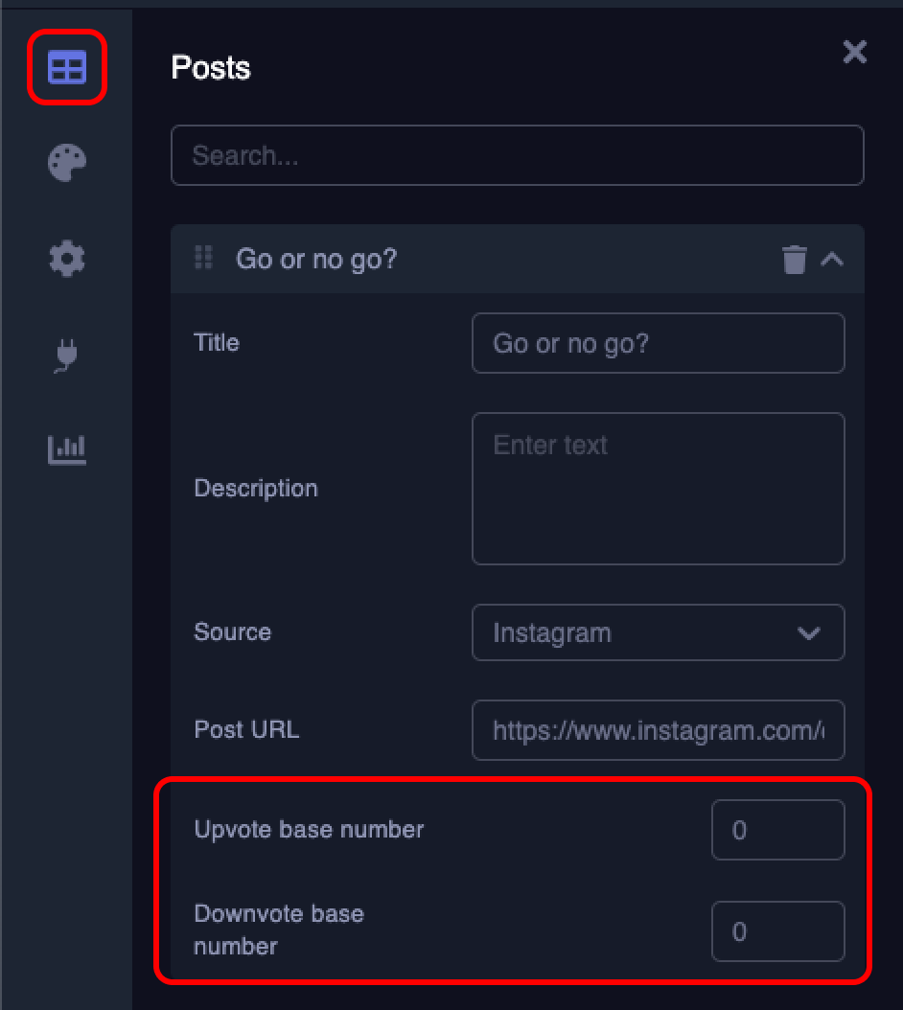This screenshot has width=903, height=1010.
Task: Click the Search posts field
Action: click(x=518, y=155)
